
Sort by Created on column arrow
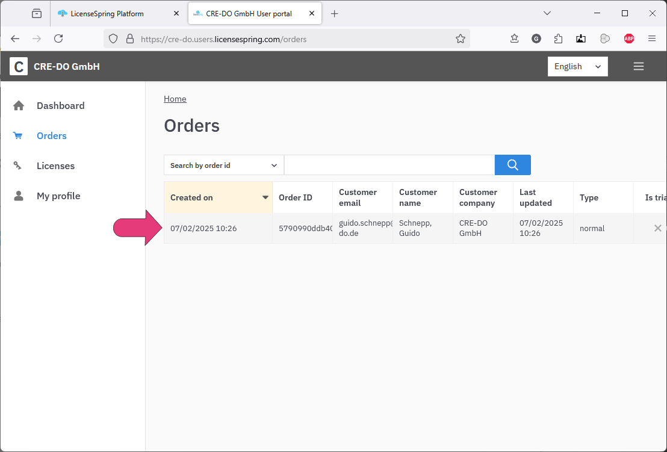265,197
